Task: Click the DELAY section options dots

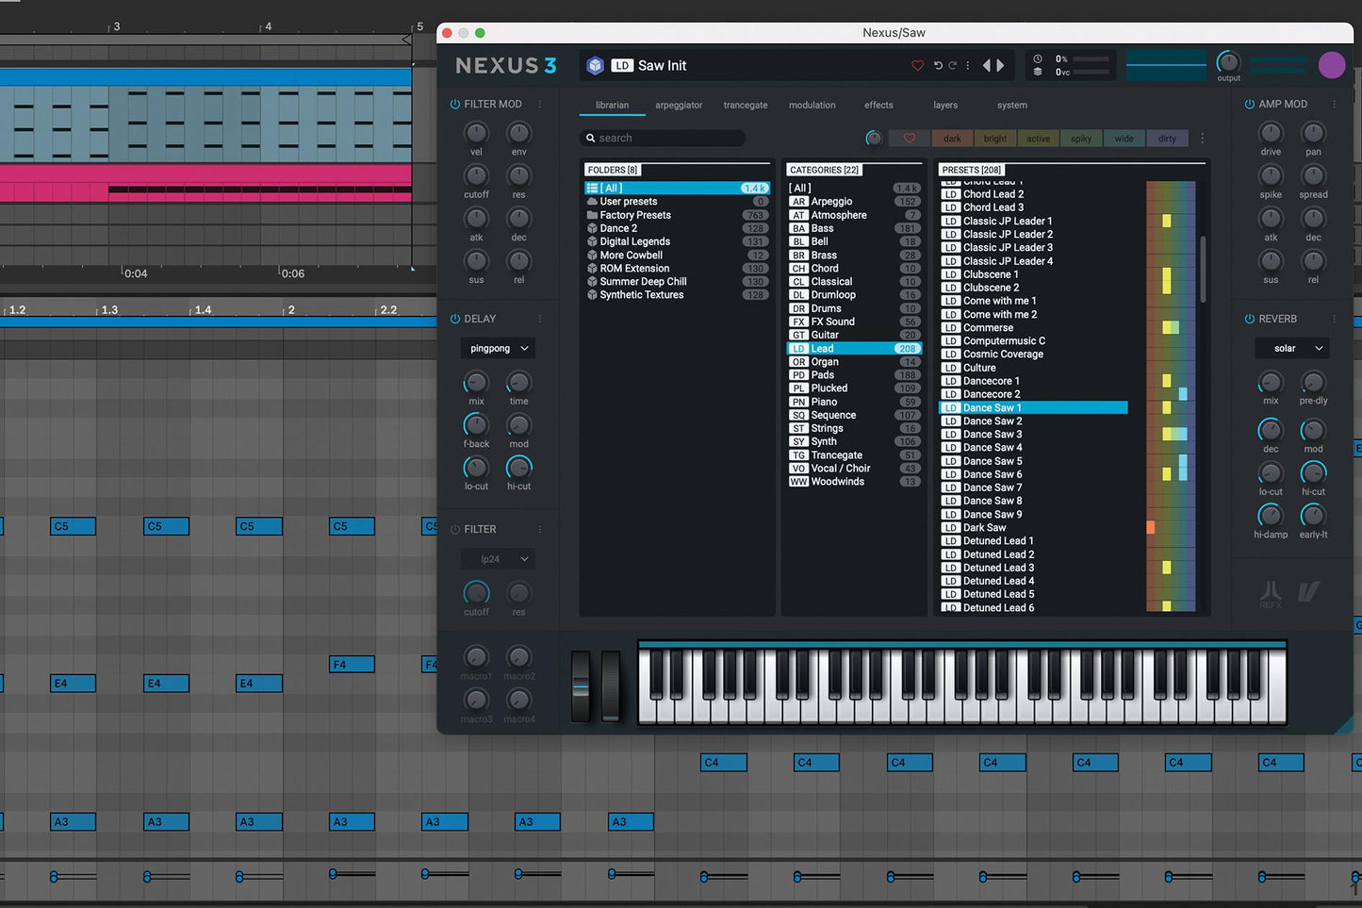Action: pos(540,319)
